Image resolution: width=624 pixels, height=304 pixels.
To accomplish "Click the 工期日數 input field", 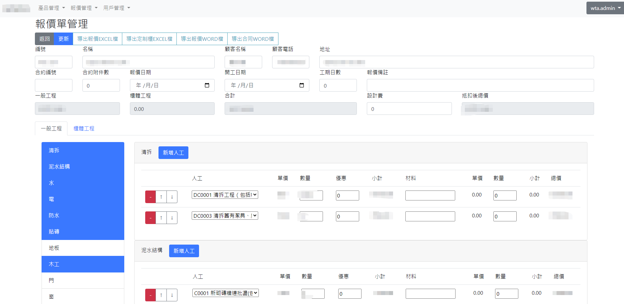I will 338,85.
